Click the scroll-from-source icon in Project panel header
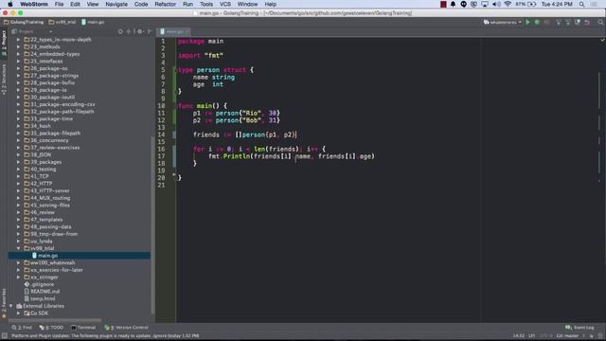This screenshot has width=606, height=341. (120, 31)
